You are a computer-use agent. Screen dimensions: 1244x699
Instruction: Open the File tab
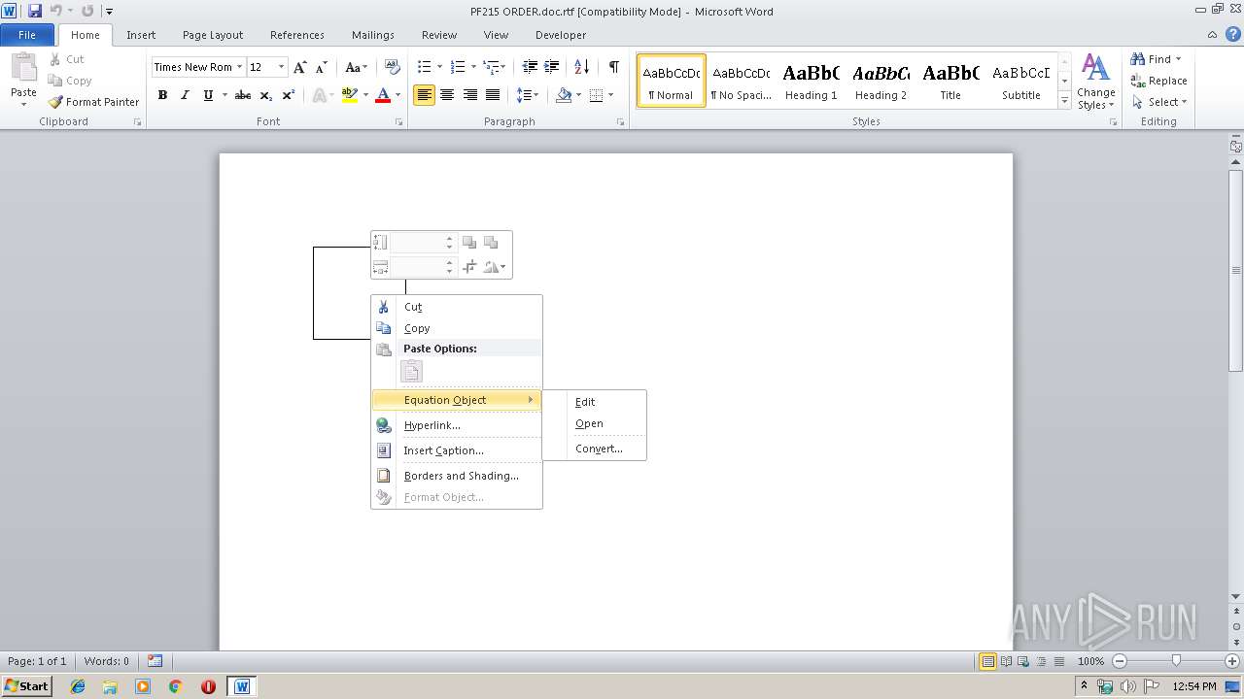(27, 35)
